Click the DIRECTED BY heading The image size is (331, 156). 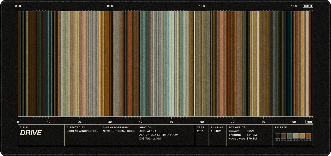click(x=76, y=127)
